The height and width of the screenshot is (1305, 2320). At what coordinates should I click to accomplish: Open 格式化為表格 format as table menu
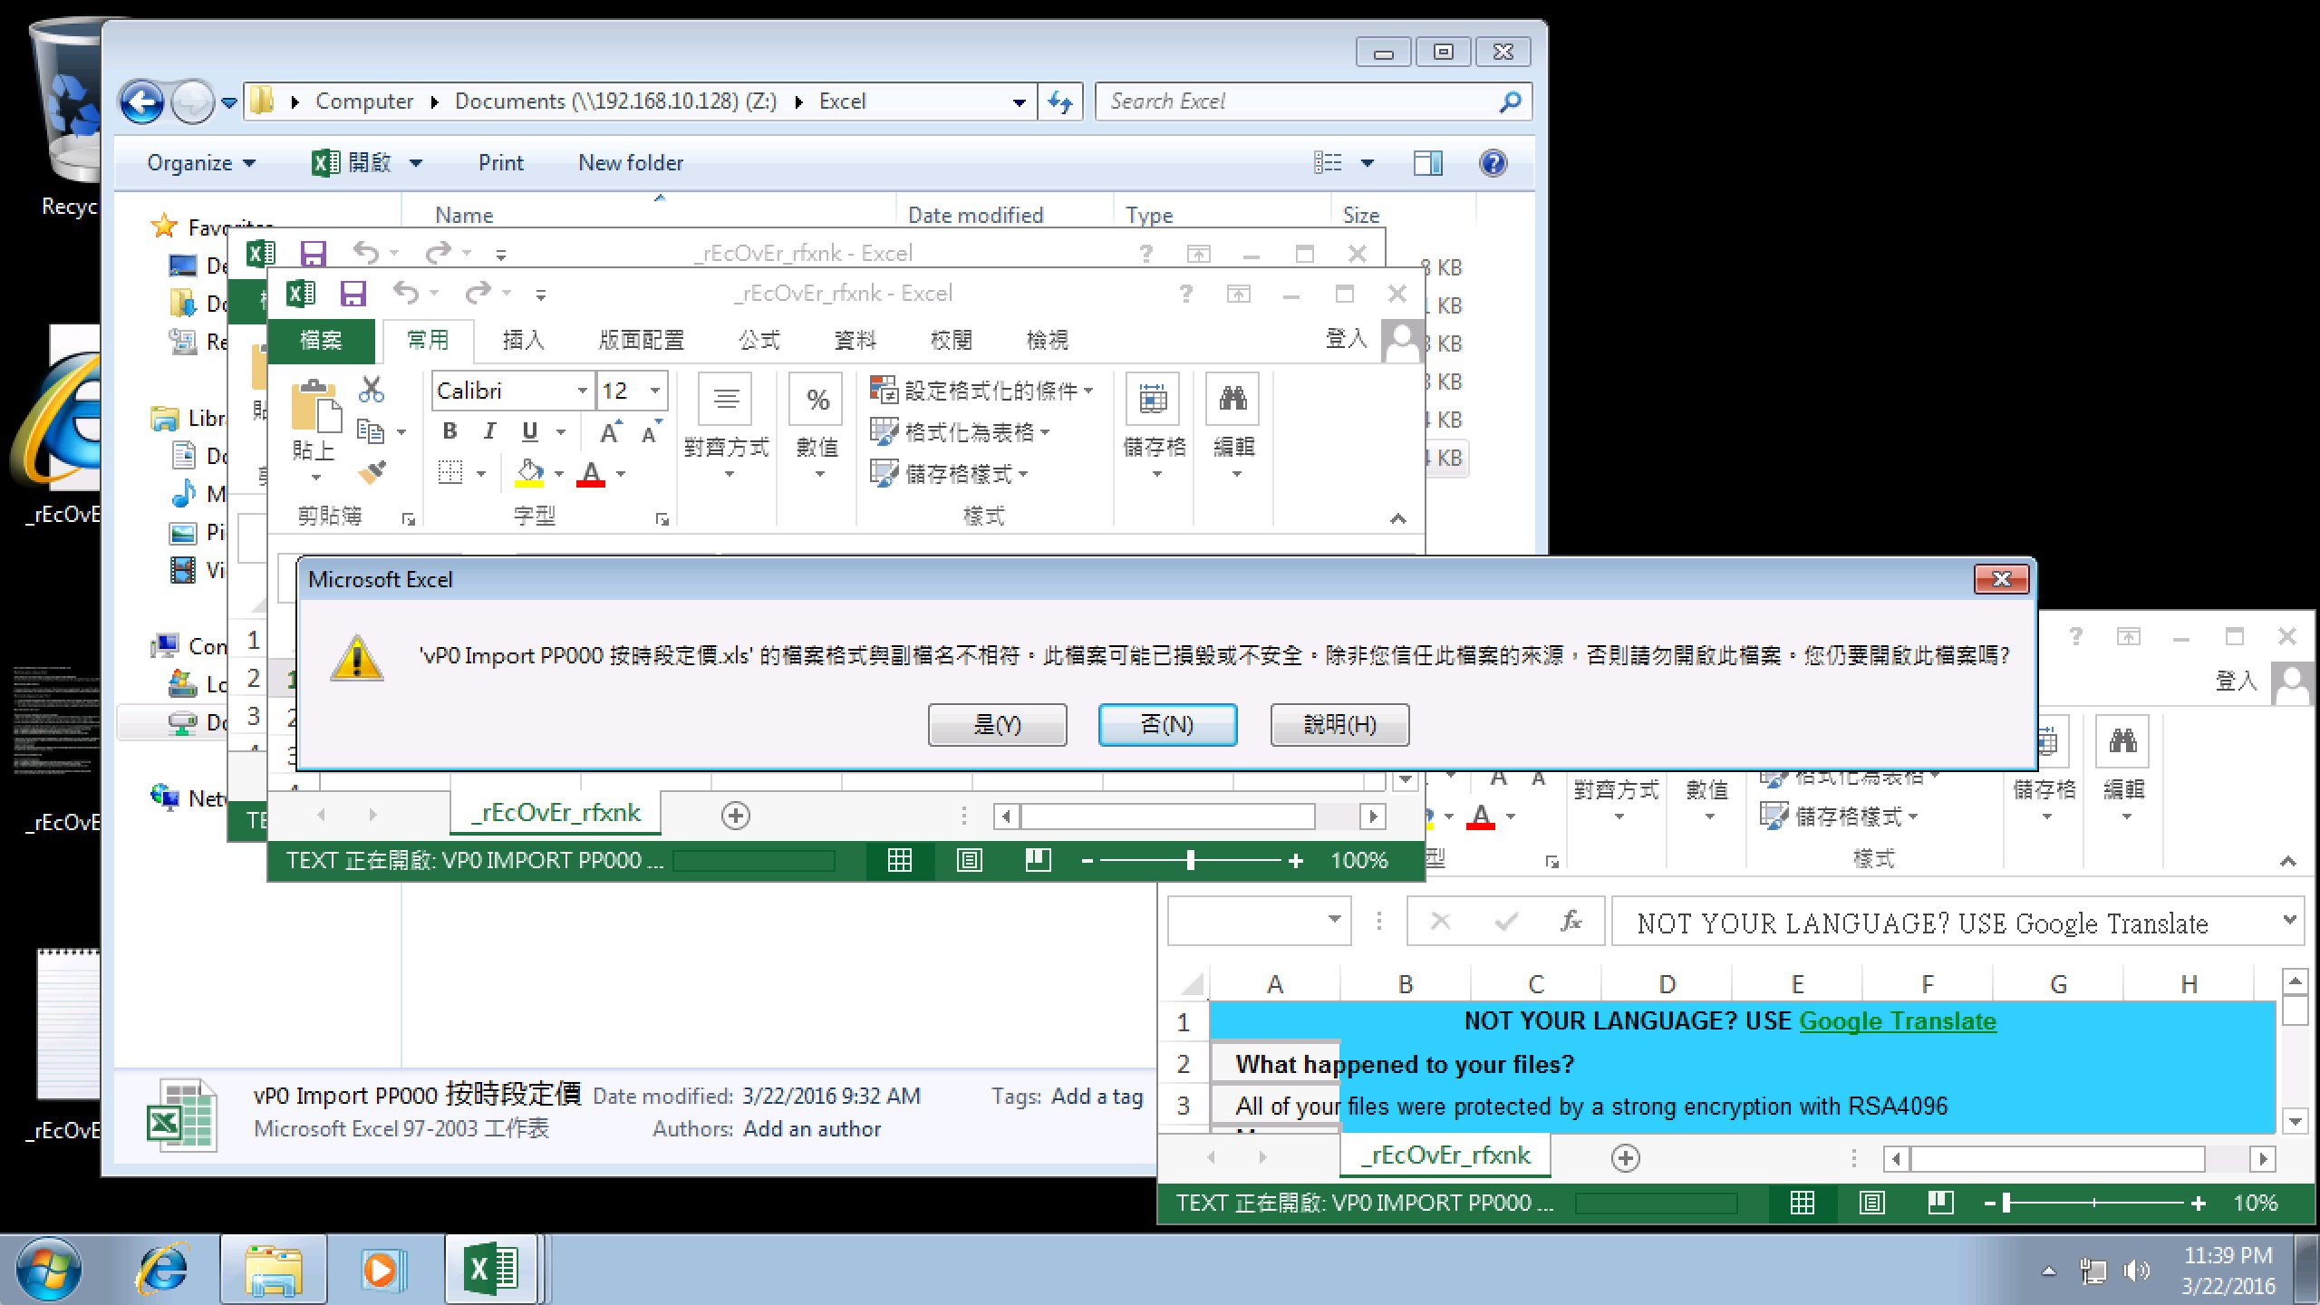960,431
